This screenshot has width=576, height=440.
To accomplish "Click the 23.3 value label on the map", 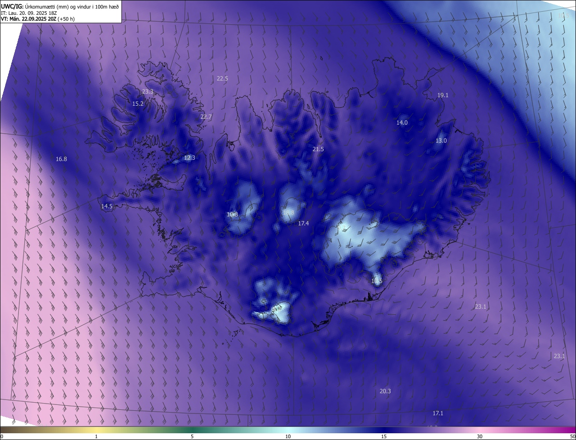I will [x=148, y=91].
